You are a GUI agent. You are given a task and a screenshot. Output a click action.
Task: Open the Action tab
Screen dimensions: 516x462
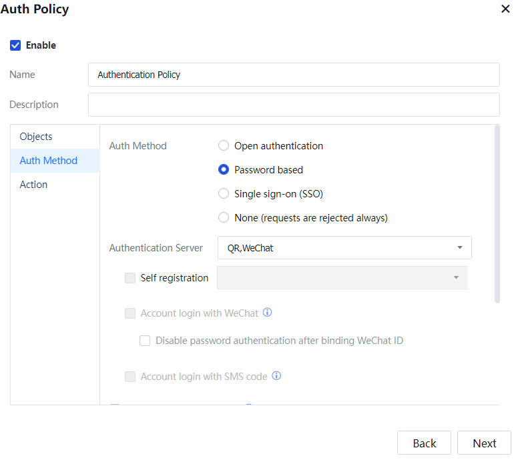33,185
